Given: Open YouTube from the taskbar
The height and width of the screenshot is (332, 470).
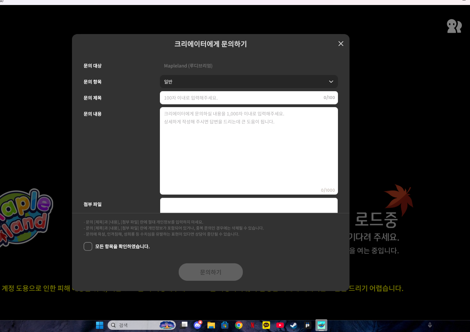Looking at the screenshot, I should [280, 325].
